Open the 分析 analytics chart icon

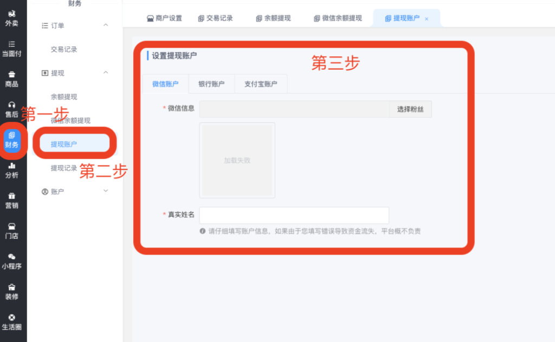[12, 170]
